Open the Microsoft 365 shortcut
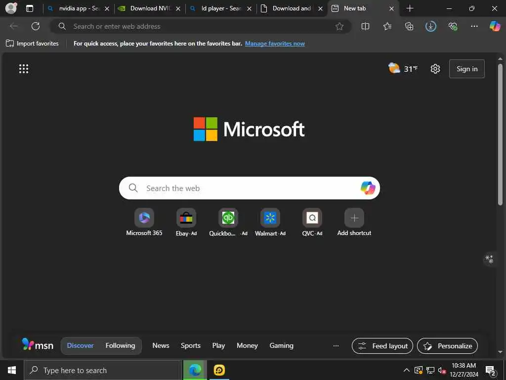This screenshot has width=506, height=380. [144, 222]
